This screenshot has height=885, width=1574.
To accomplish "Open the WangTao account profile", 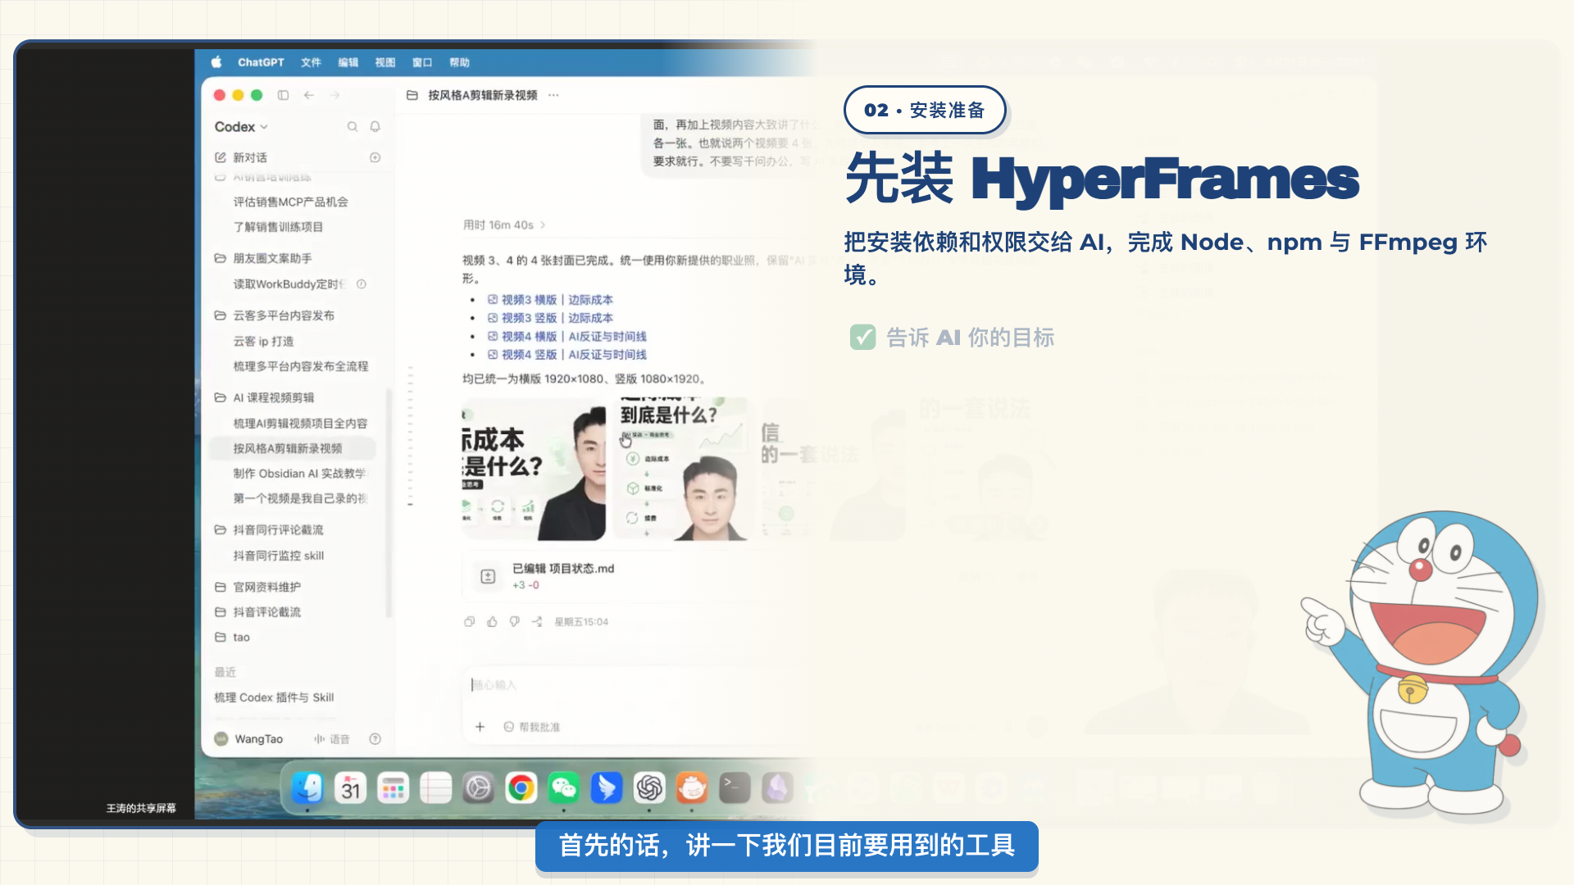I will [x=249, y=738].
